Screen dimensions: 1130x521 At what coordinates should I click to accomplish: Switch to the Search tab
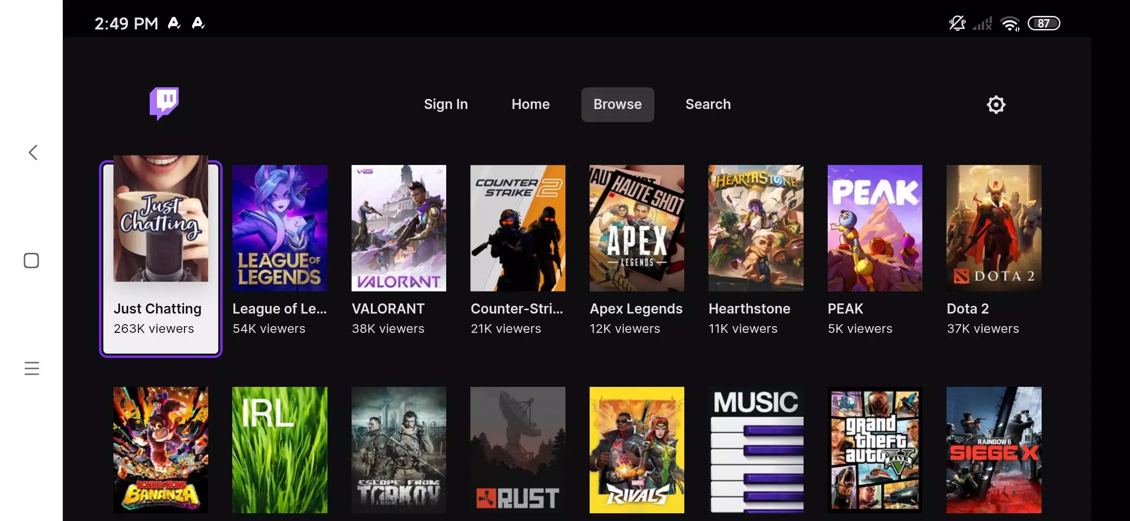coord(707,104)
